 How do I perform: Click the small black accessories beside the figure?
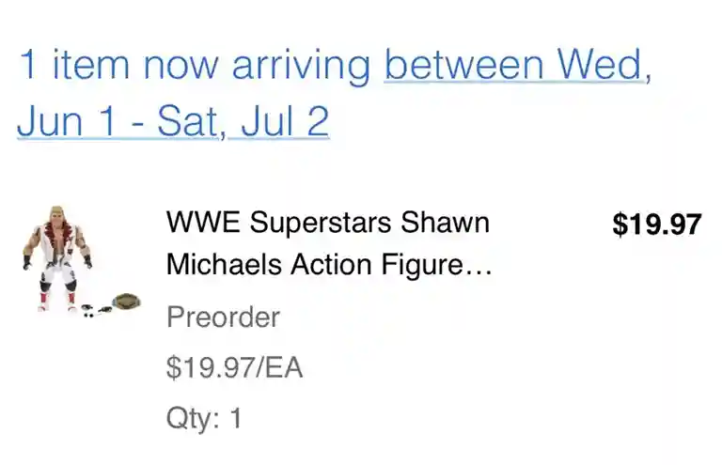88,309
